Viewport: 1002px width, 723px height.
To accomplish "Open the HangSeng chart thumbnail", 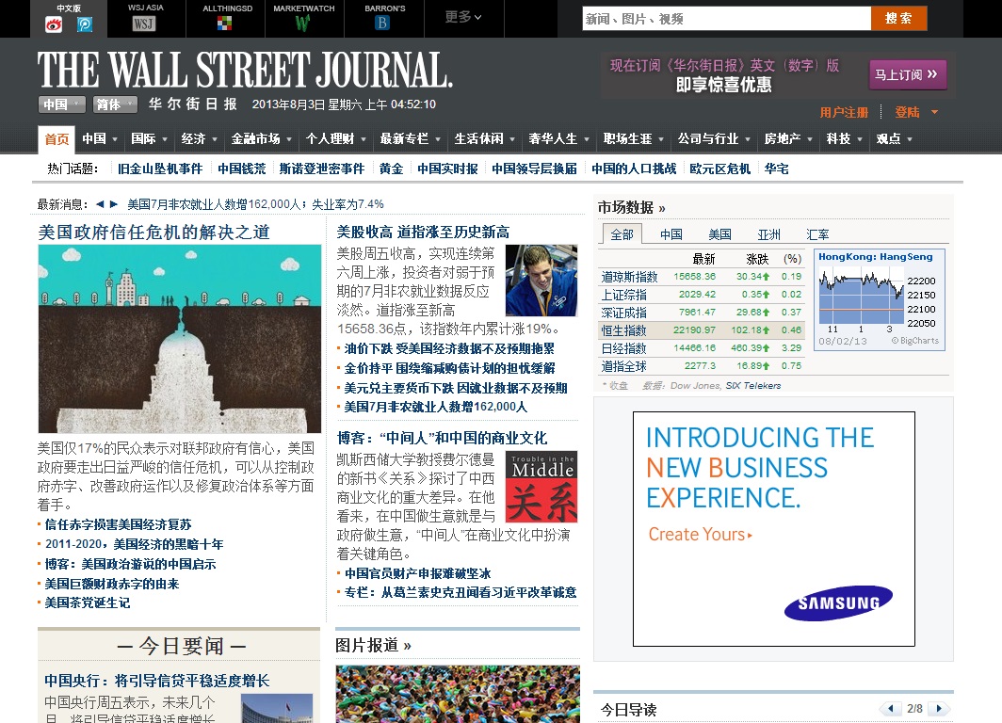I will coord(879,299).
